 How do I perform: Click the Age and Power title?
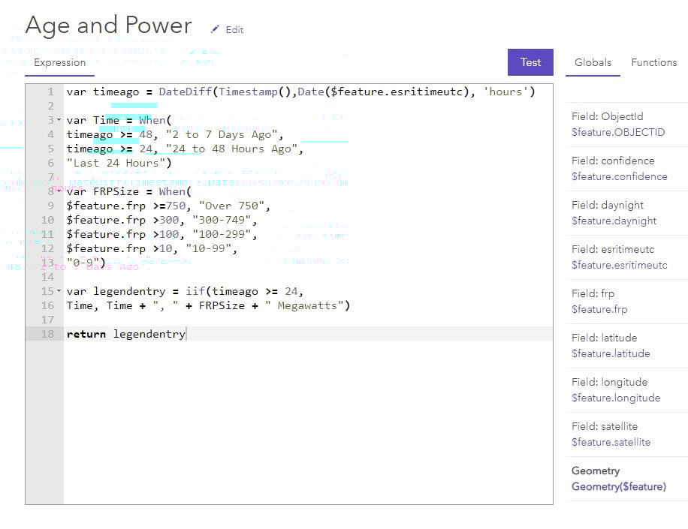point(108,26)
